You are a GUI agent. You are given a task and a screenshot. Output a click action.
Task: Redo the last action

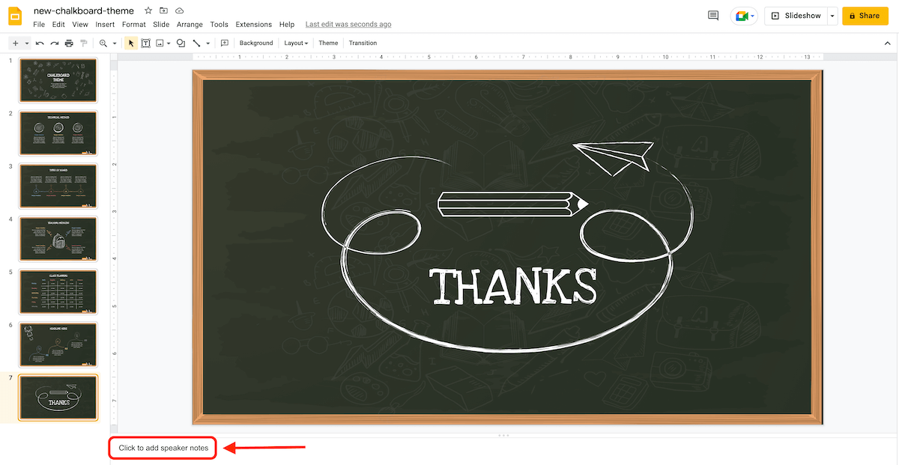(x=54, y=43)
